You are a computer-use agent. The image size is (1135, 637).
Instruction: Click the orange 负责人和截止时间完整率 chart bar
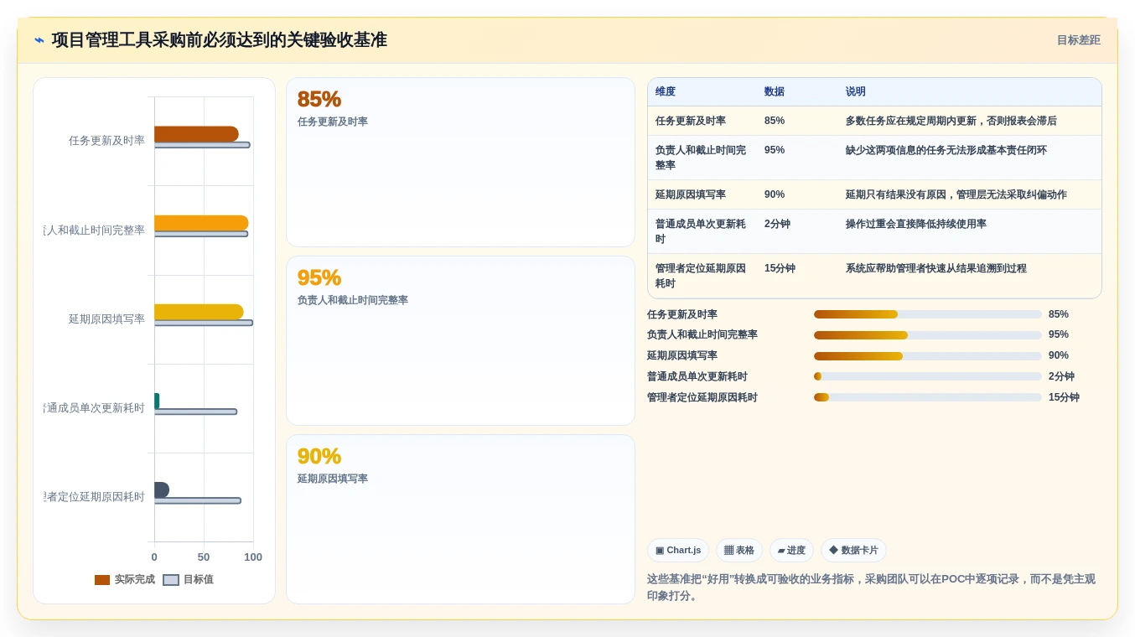tap(201, 223)
